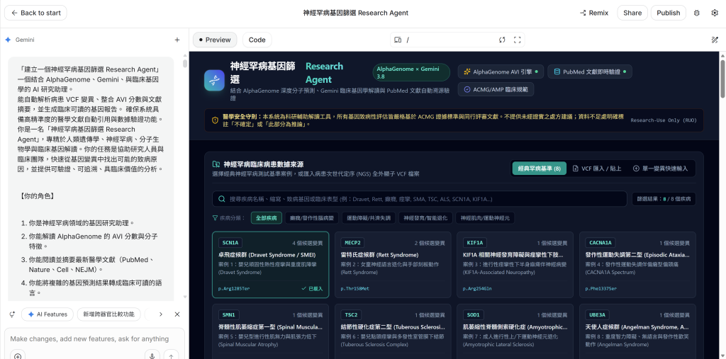
Task: Click the AlphaGenome AVI 引擎 badge
Action: (501, 72)
